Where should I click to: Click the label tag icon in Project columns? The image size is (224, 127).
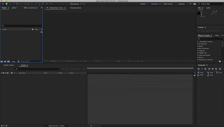pos(33,29)
